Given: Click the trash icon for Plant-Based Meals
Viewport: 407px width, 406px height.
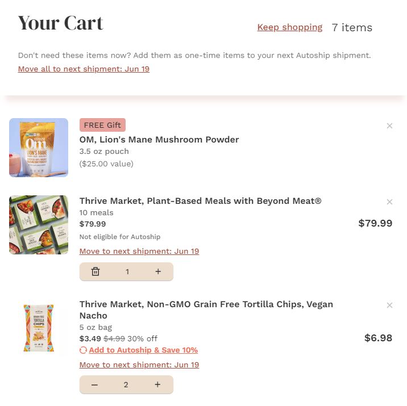Looking at the screenshot, I should click(x=95, y=272).
